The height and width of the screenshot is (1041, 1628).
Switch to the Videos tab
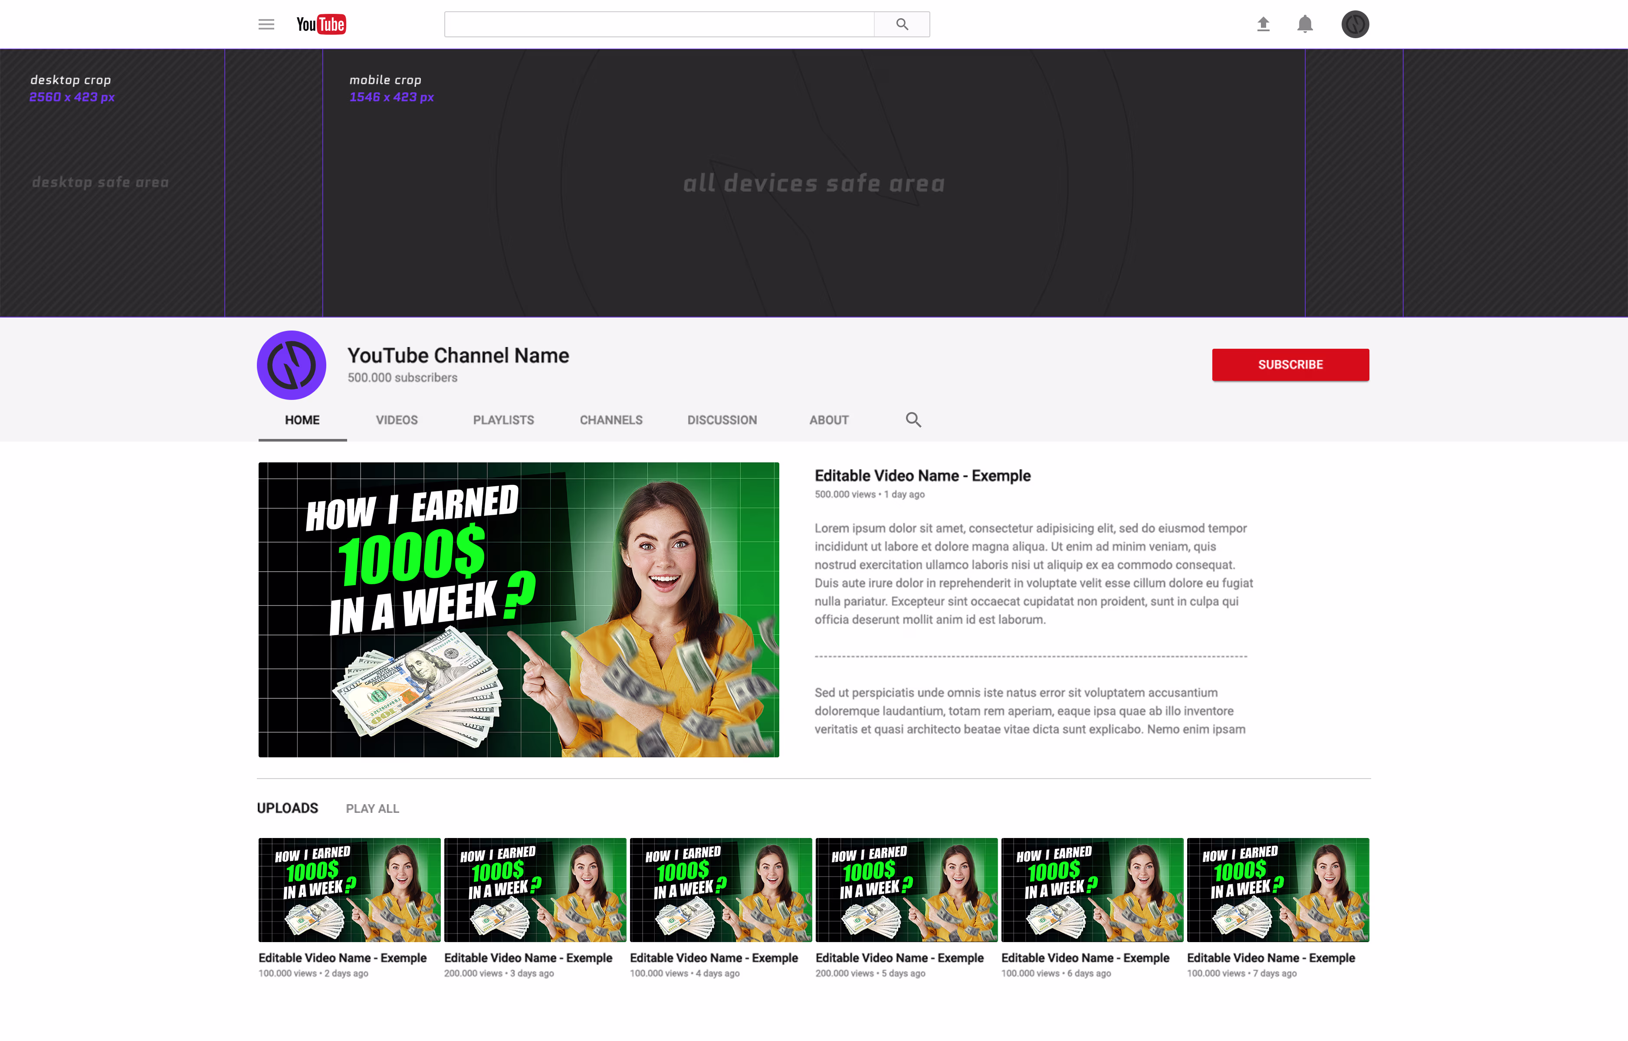pyautogui.click(x=396, y=420)
